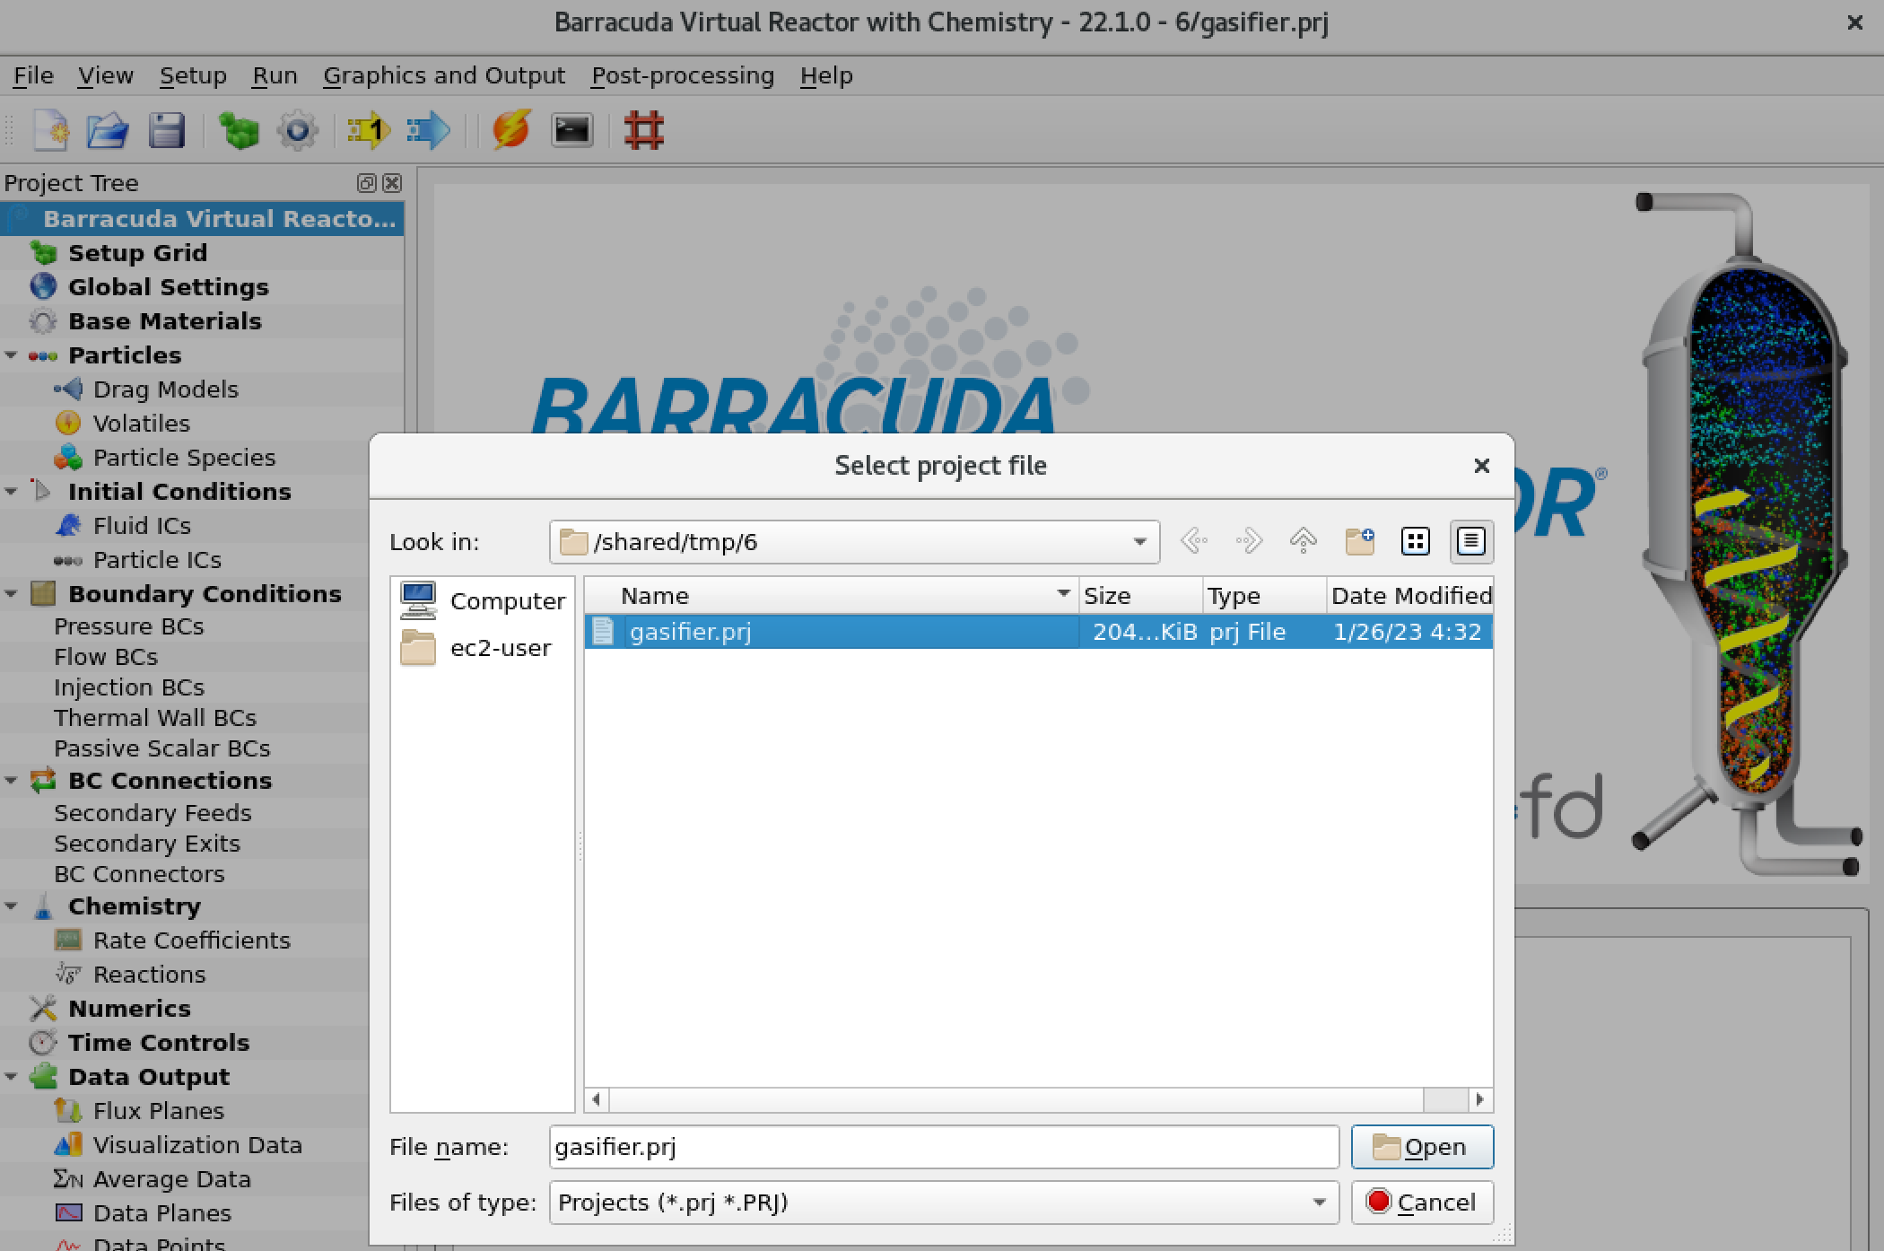Open Particle Species tree item
This screenshot has height=1251, width=1884.
pyautogui.click(x=184, y=458)
